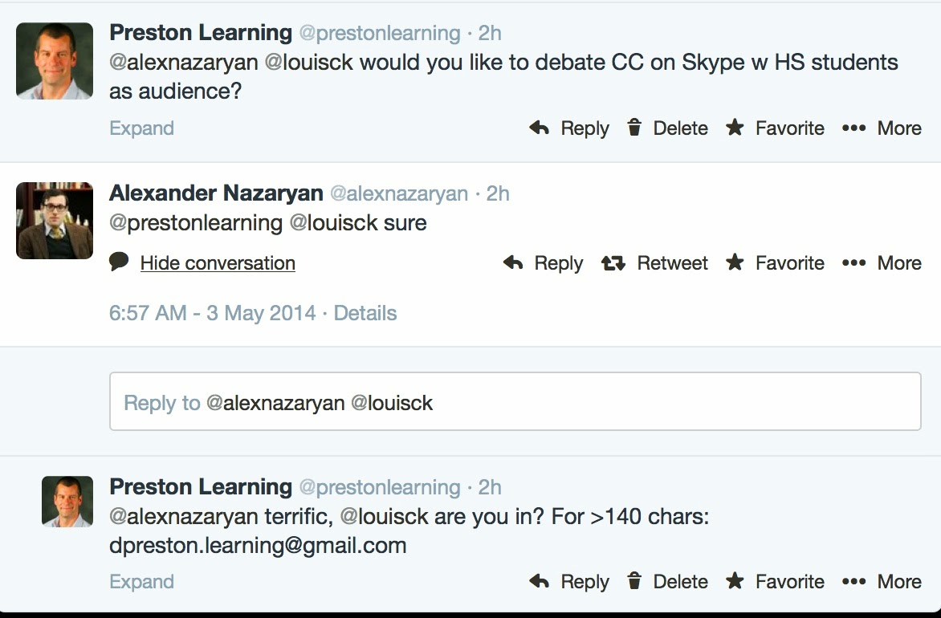Favorite the tweet with gmail address
This screenshot has width=941, height=618.
(x=775, y=581)
